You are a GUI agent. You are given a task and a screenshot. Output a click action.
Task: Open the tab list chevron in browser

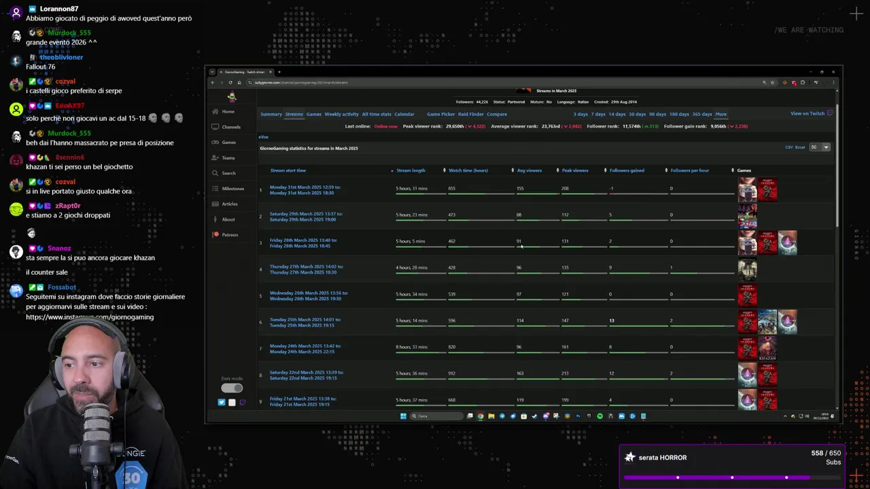point(213,72)
